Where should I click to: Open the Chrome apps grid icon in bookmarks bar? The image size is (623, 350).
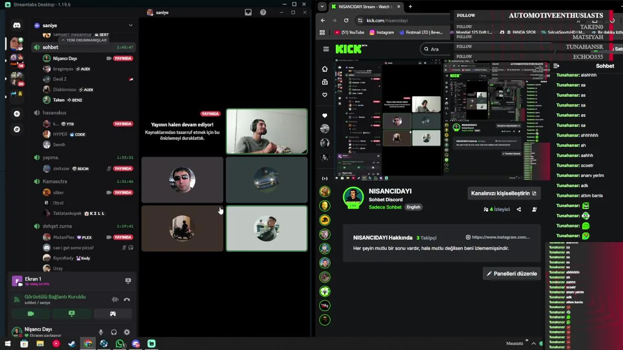[322, 33]
